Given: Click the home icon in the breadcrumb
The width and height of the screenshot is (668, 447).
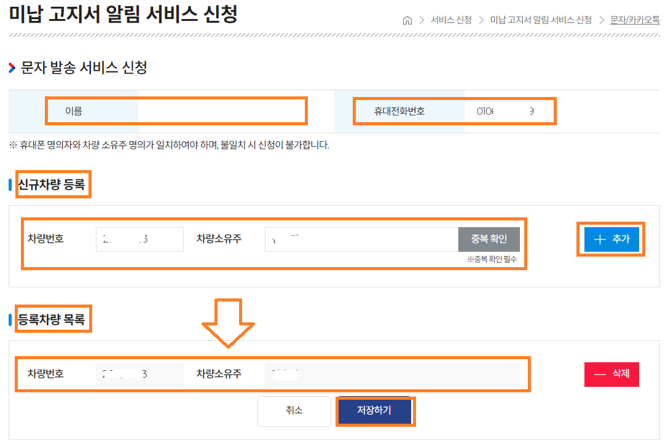Looking at the screenshot, I should pyautogui.click(x=407, y=20).
